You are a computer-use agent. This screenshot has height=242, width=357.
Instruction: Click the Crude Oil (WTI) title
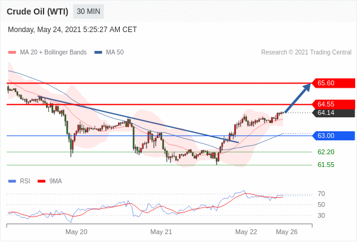point(38,11)
